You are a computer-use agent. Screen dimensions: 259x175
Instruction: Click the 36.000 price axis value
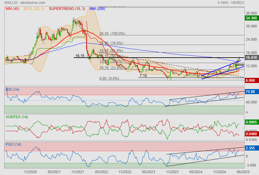(x=251, y=13)
